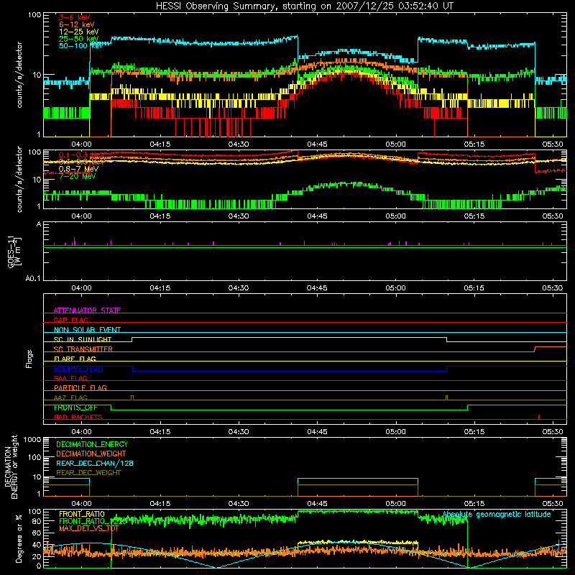This screenshot has height=575, width=575.
Task: Click the green 7-20 MeV legend label
Action: (x=78, y=176)
